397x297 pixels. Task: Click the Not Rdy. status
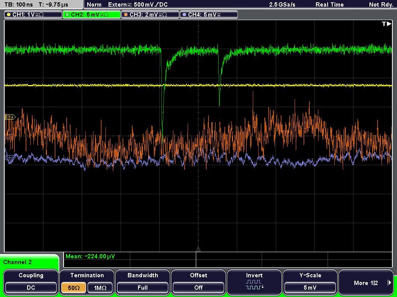(381, 5)
